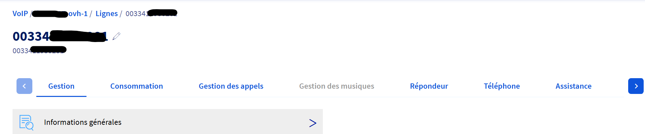The width and height of the screenshot is (645, 134).
Task: Click the pencil edit icon beside the line number
Action: tap(116, 36)
